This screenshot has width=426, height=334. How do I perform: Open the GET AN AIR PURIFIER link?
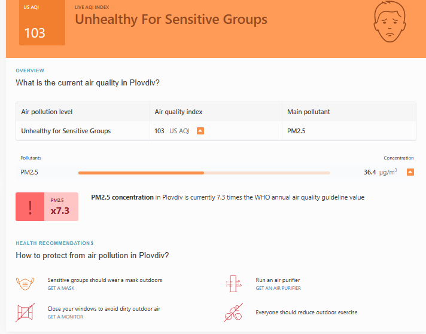coord(278,288)
